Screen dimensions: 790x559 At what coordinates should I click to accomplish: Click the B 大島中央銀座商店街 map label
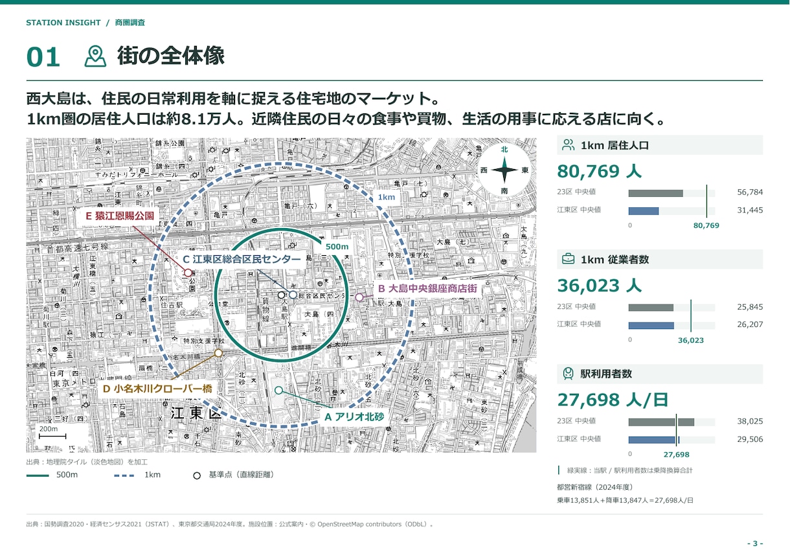(x=428, y=288)
